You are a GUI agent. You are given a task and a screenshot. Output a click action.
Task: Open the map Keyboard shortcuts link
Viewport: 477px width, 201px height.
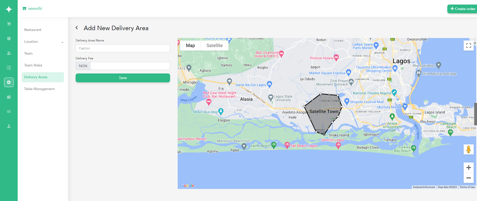tap(424, 187)
